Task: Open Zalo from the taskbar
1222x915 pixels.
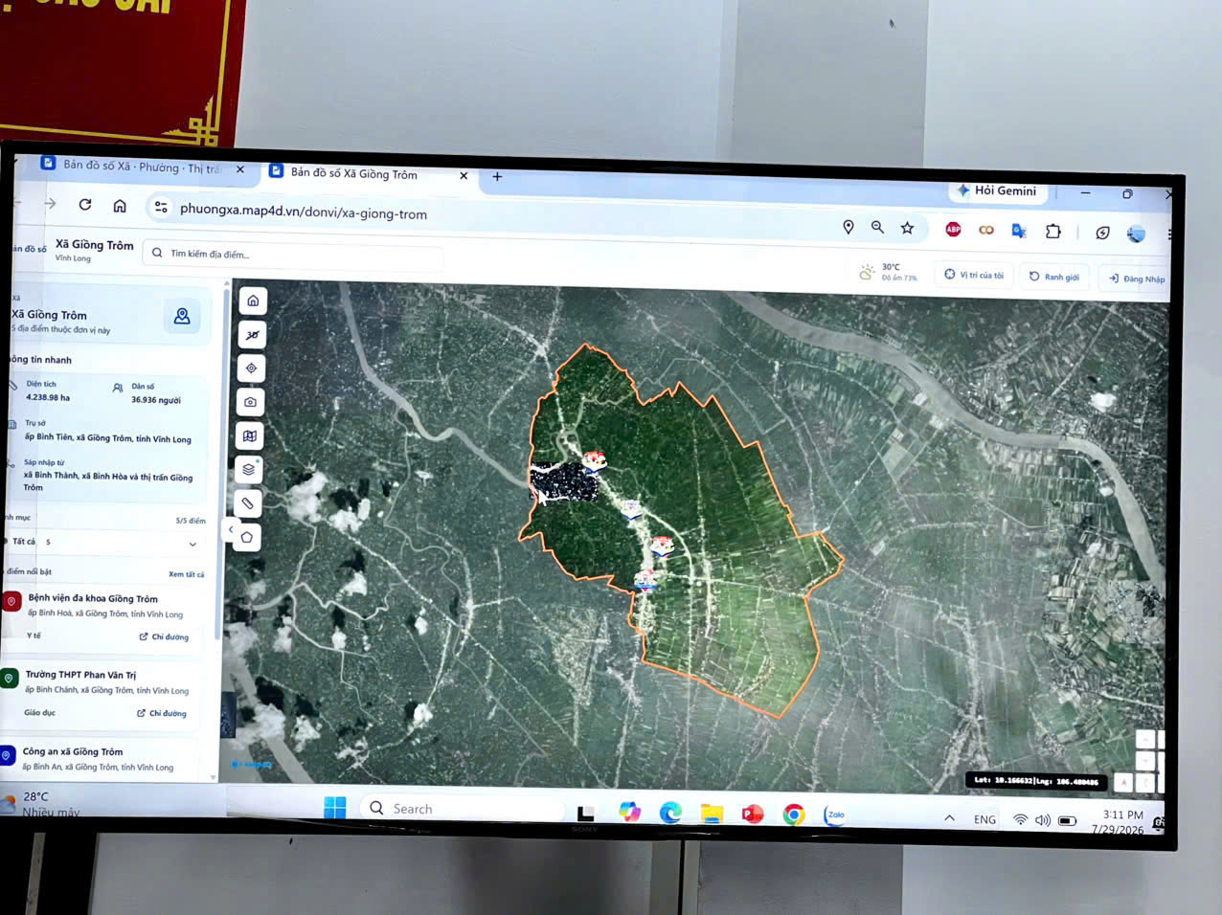Action: 835,815
